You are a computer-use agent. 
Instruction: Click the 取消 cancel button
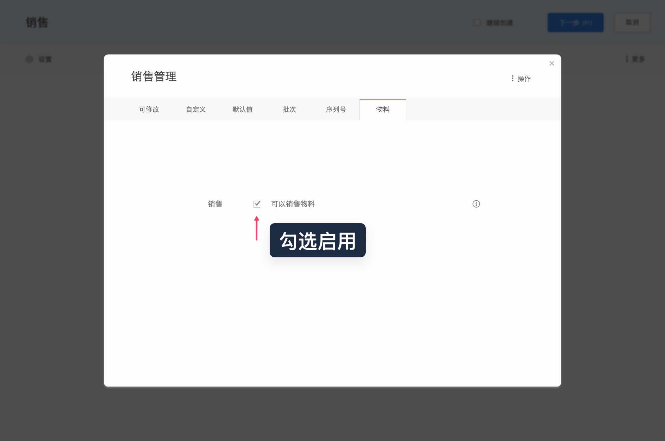pyautogui.click(x=632, y=23)
